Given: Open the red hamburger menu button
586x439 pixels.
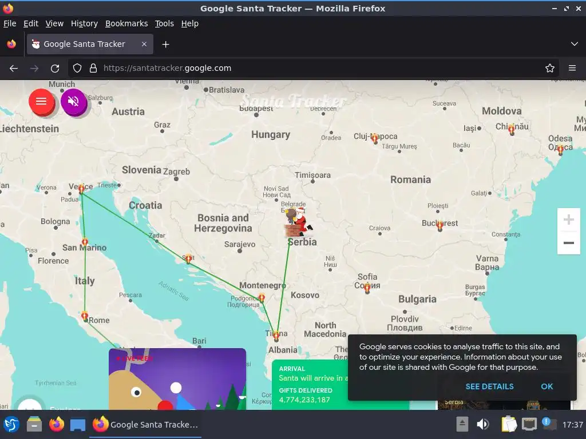Looking at the screenshot, I should (x=41, y=102).
